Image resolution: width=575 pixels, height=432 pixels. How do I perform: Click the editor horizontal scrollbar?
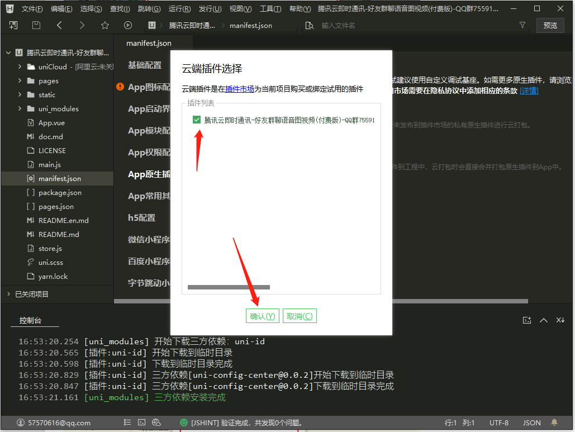coord(321,301)
